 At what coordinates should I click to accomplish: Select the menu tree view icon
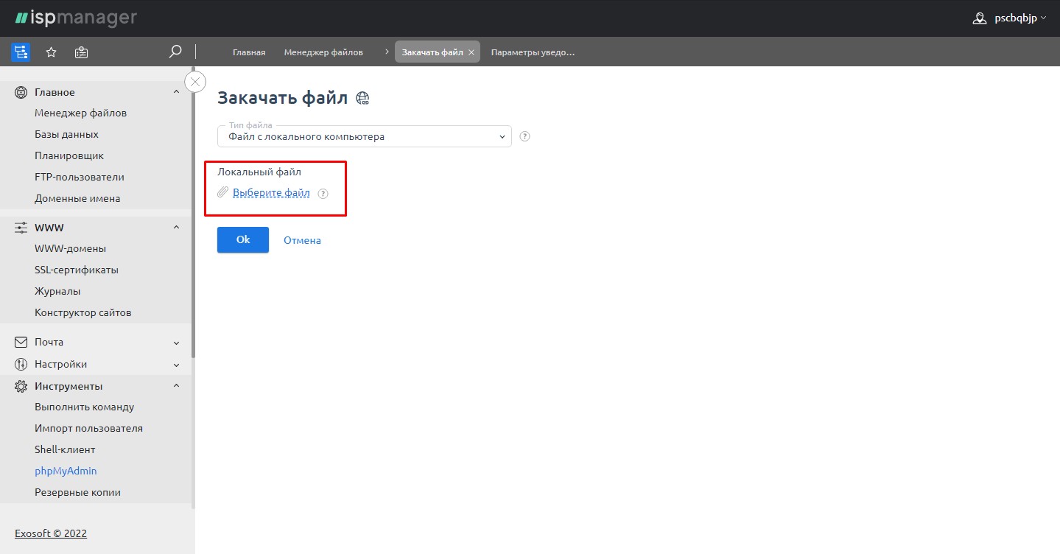coord(21,52)
